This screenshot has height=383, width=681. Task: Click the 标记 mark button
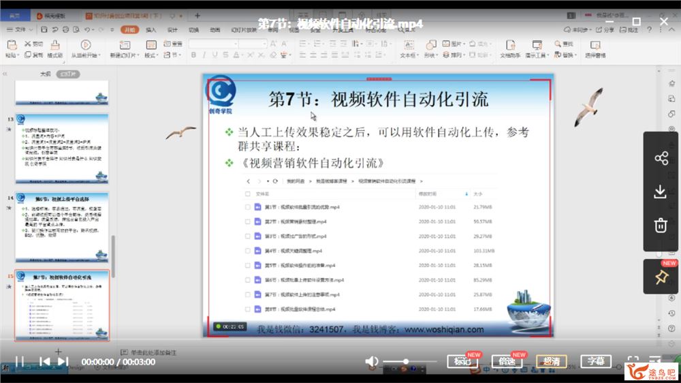pos(462,361)
